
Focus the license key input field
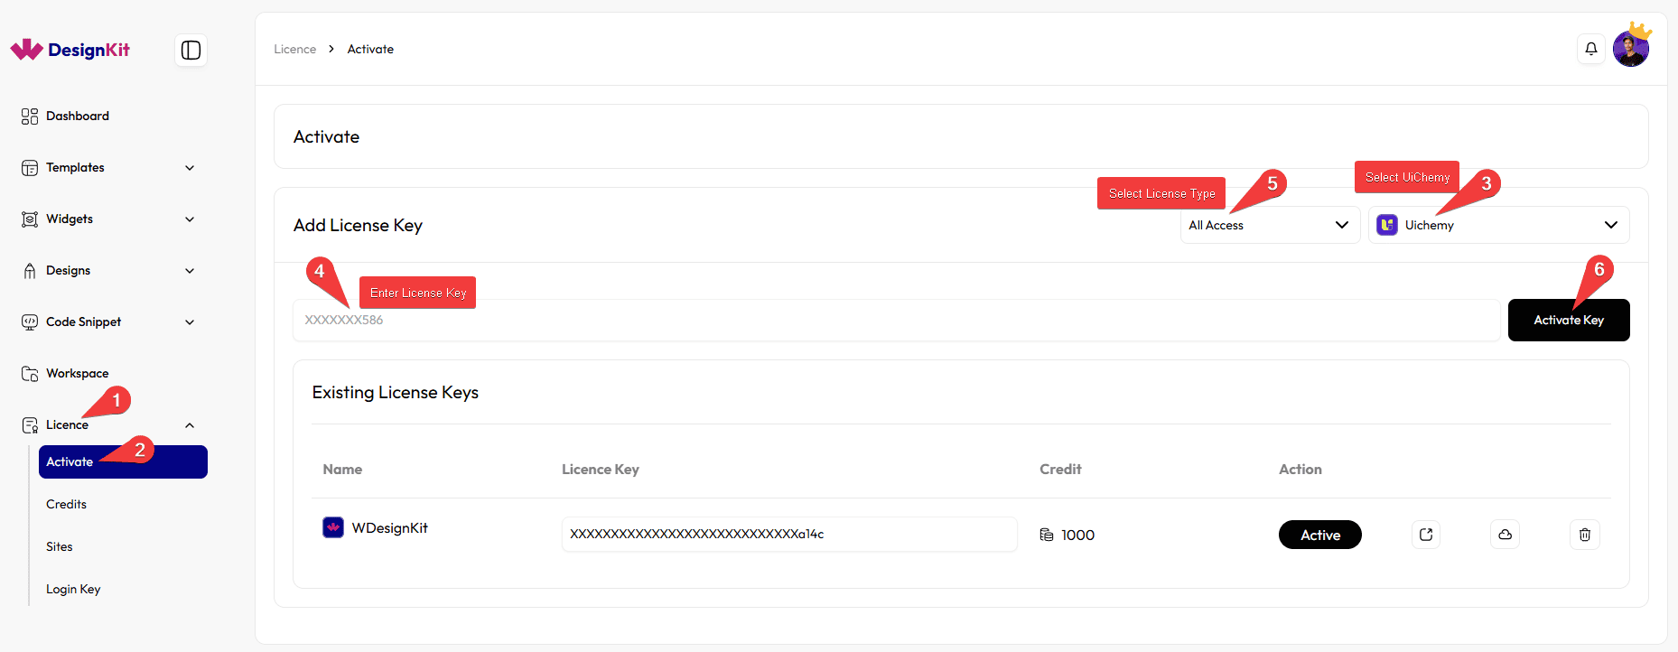894,320
